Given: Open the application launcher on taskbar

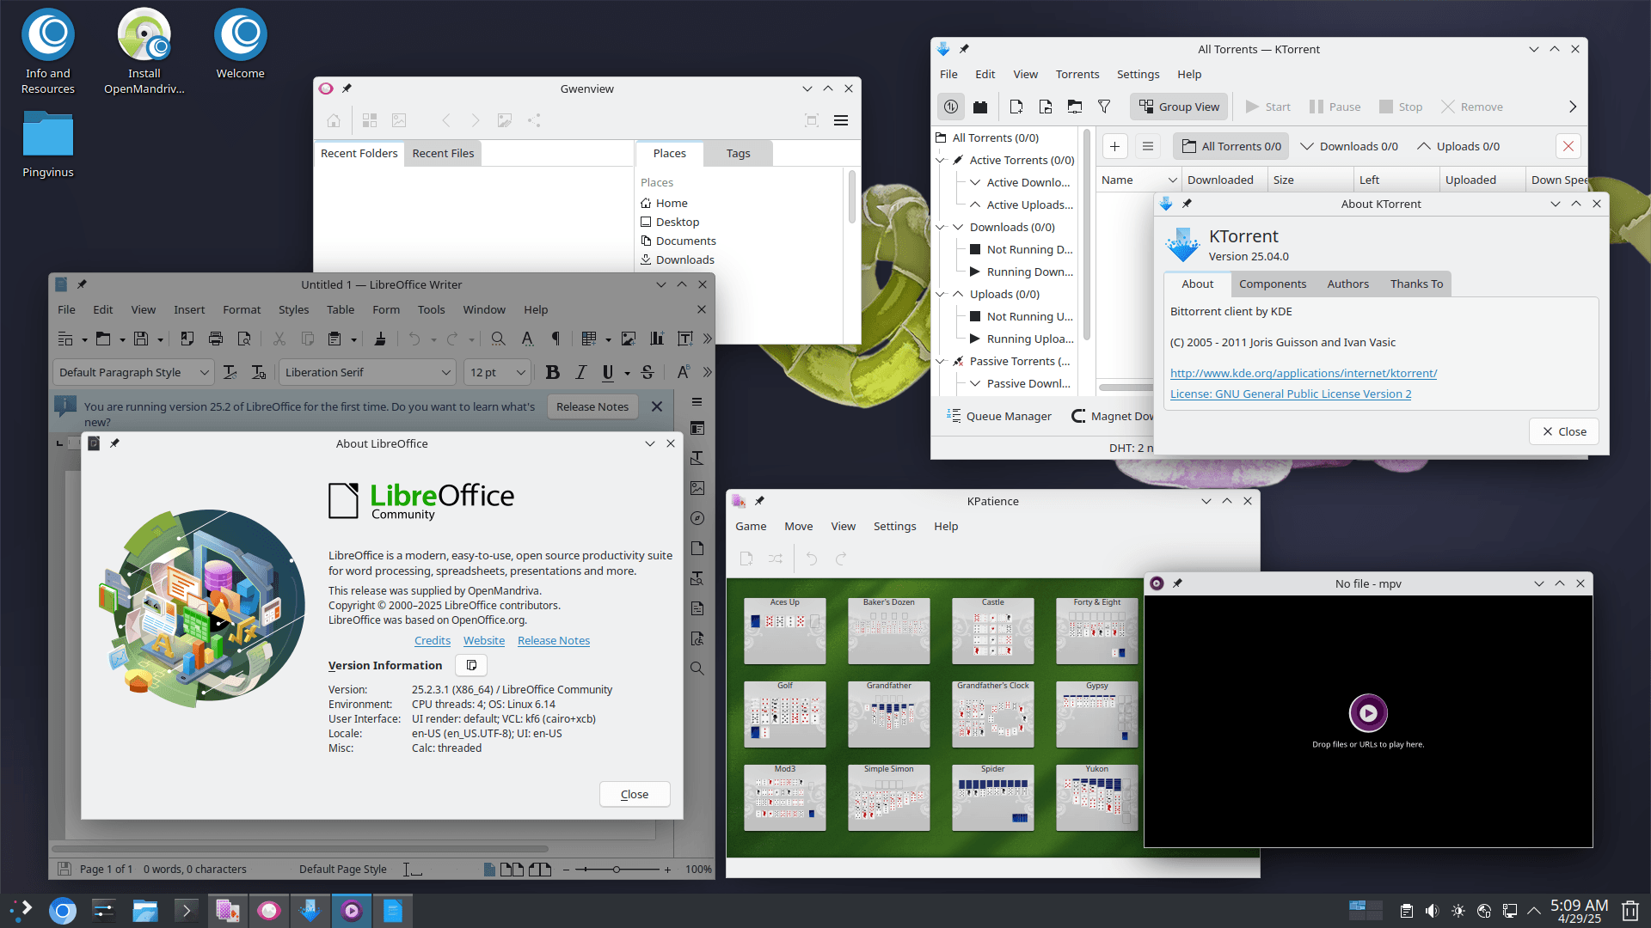Looking at the screenshot, I should (x=21, y=910).
